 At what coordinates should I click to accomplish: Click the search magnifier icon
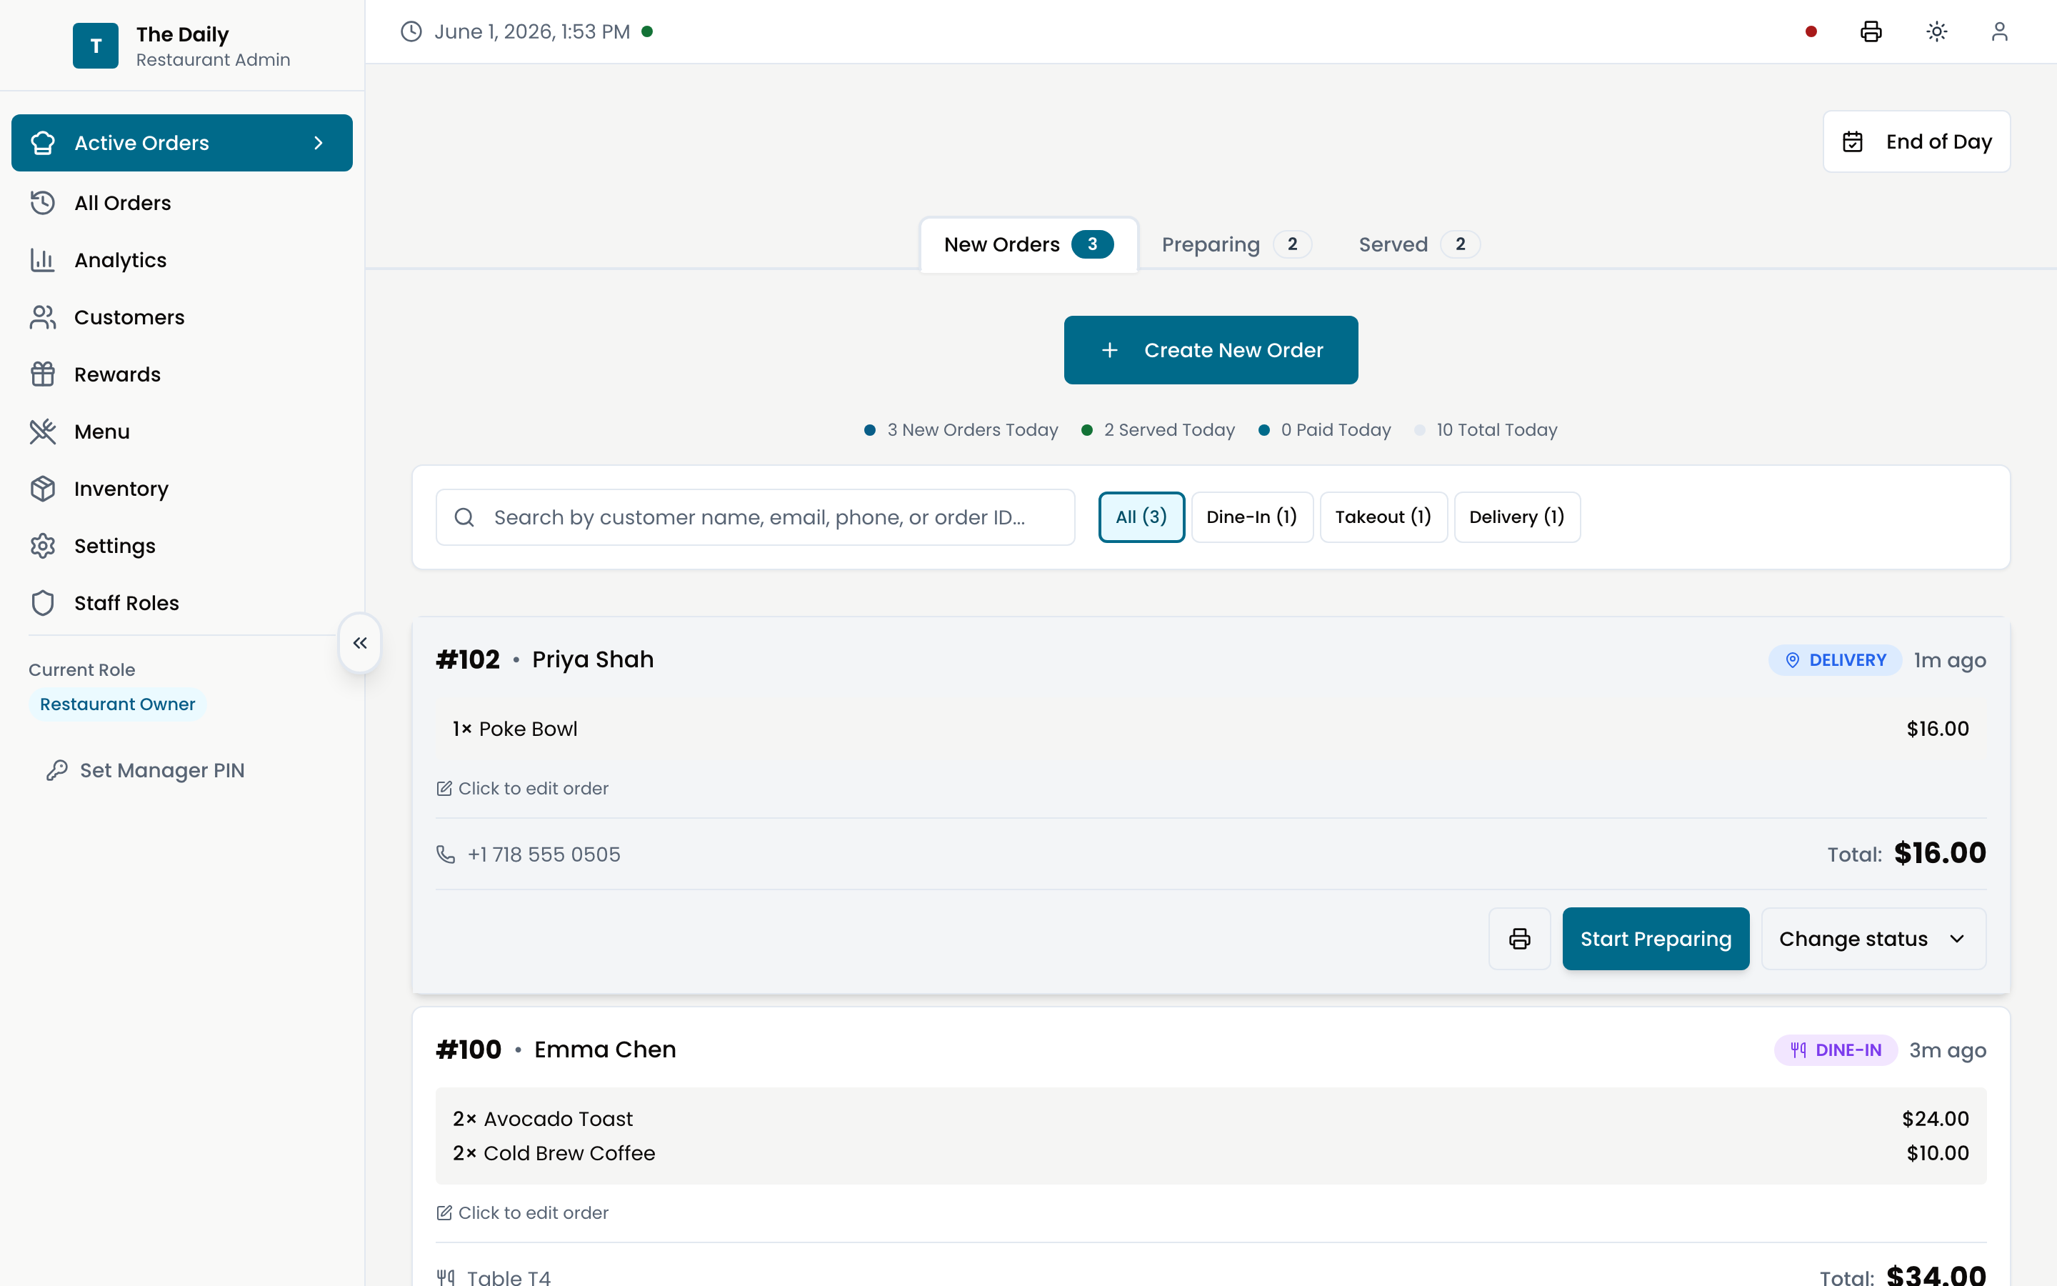pos(464,517)
